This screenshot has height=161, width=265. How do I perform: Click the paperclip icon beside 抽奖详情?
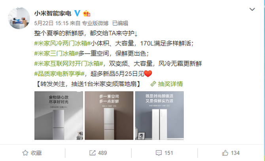click(x=153, y=84)
